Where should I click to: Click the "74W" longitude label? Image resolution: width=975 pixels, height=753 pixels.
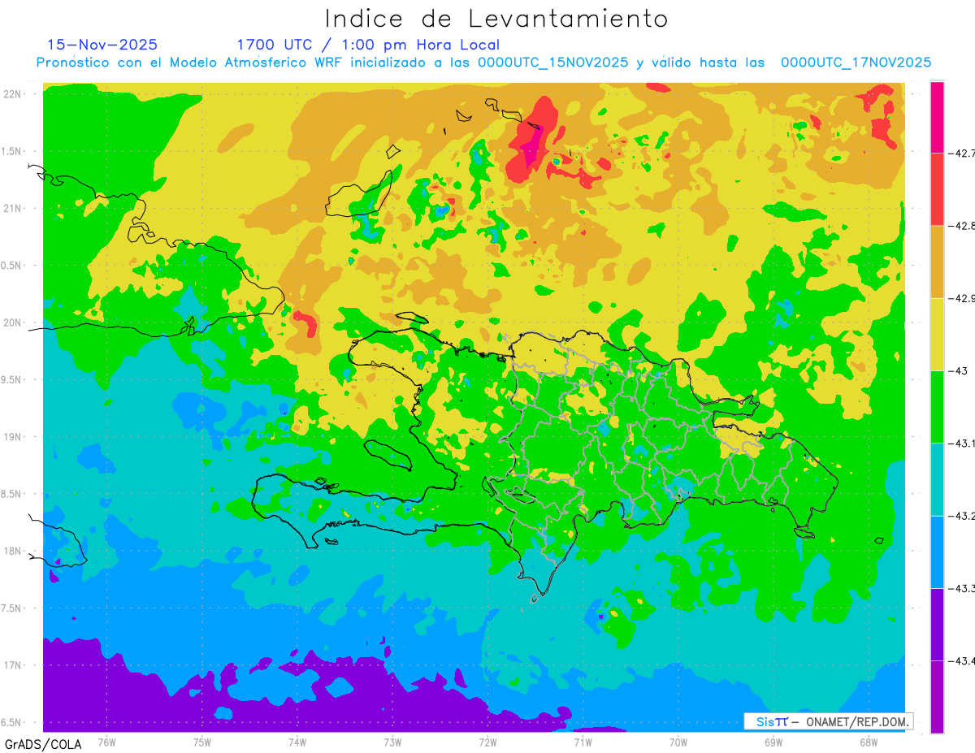297,742
